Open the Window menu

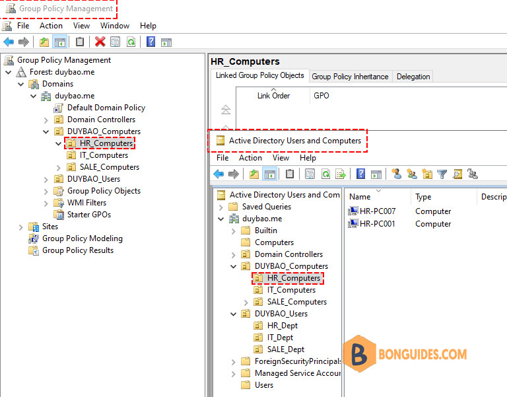[115, 26]
